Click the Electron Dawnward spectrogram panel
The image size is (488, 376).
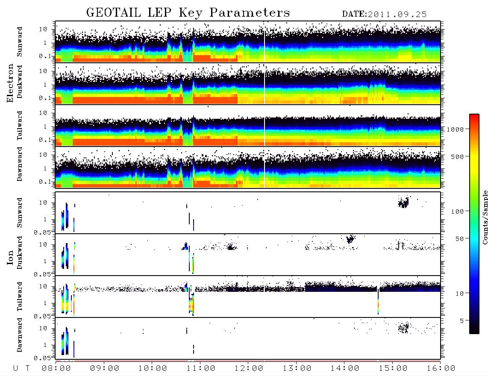point(248,167)
